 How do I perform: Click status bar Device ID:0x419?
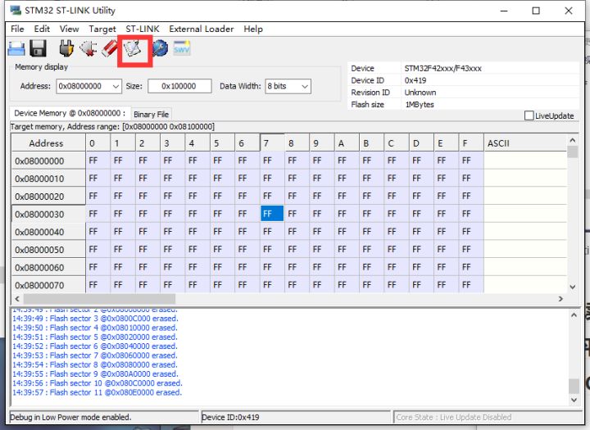coord(230,417)
